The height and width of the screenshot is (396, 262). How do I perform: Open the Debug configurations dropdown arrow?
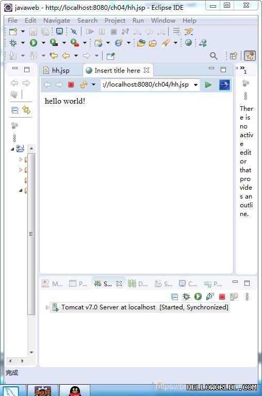(23, 43)
